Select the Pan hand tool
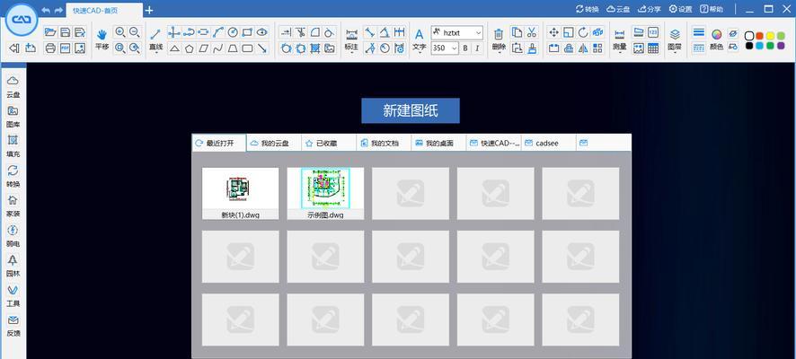796x359 pixels. (x=102, y=34)
